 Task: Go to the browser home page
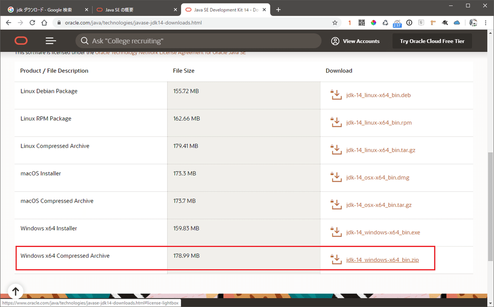click(44, 23)
